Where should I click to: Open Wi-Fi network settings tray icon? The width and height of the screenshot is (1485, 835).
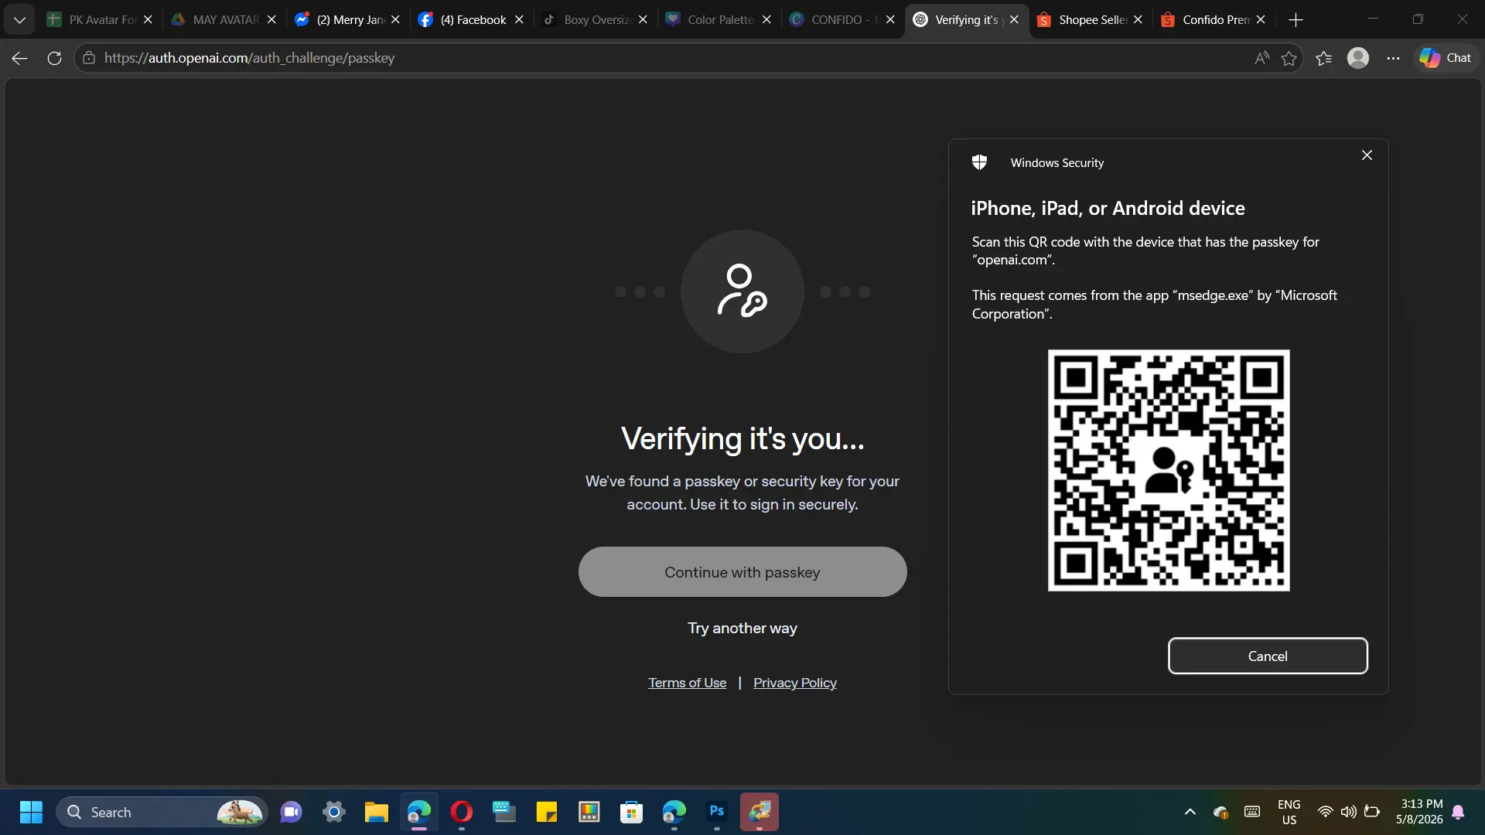pos(1325,812)
